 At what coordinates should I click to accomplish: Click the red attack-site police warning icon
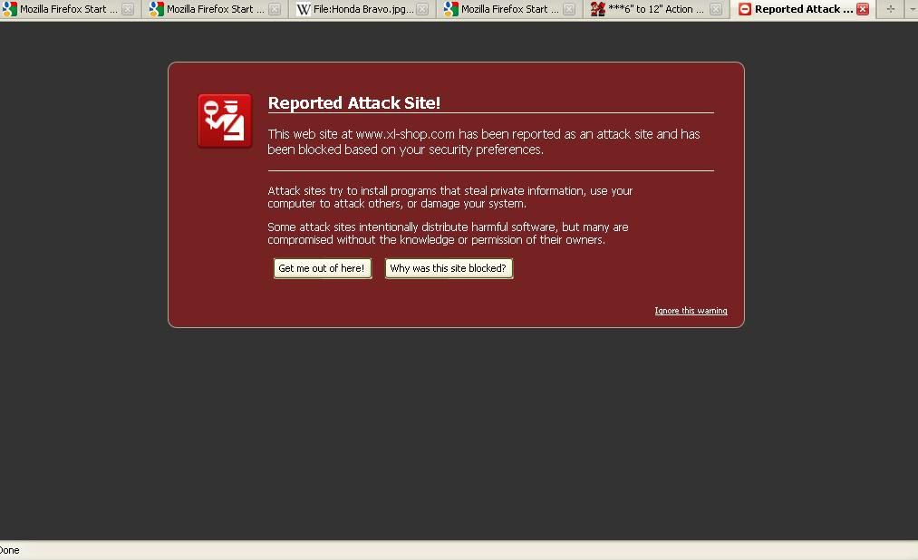click(x=225, y=121)
